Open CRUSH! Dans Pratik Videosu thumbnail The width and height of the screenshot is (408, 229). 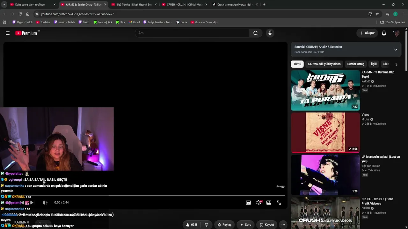[x=325, y=213]
